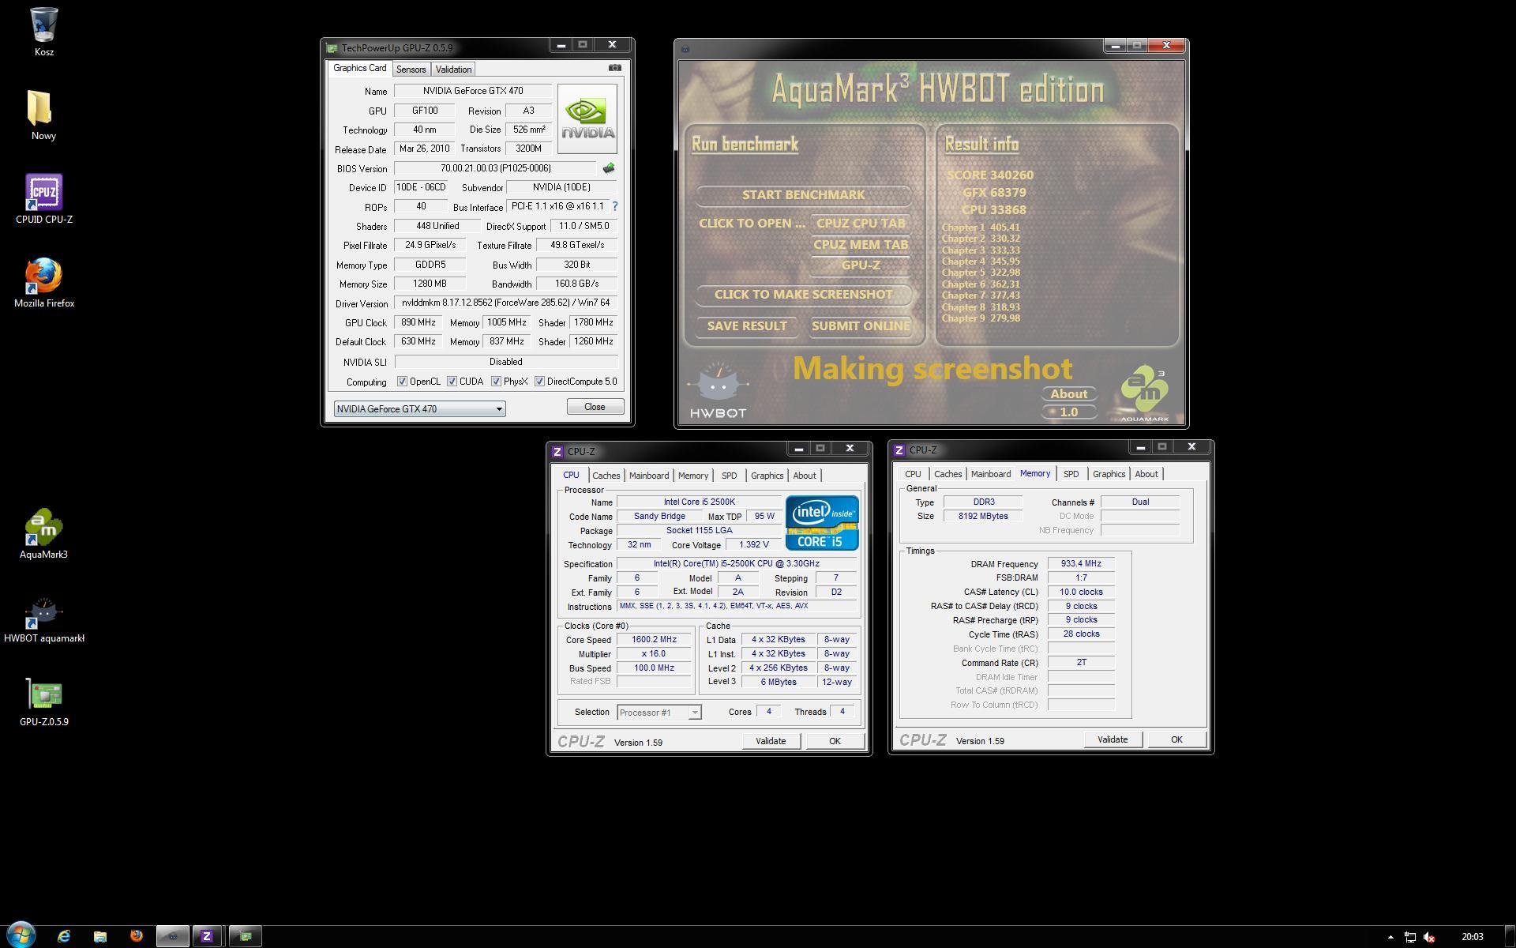Click CPUZ MEM TAB button in AquaMark
Screen dimensions: 1516x948
click(x=861, y=245)
